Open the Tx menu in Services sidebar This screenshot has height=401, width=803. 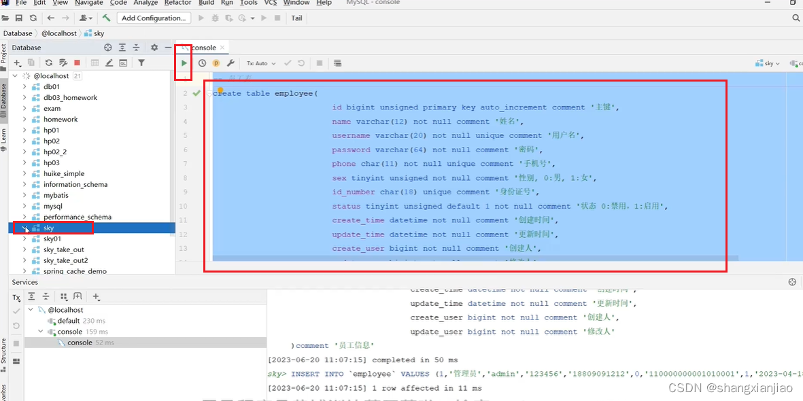tap(16, 297)
